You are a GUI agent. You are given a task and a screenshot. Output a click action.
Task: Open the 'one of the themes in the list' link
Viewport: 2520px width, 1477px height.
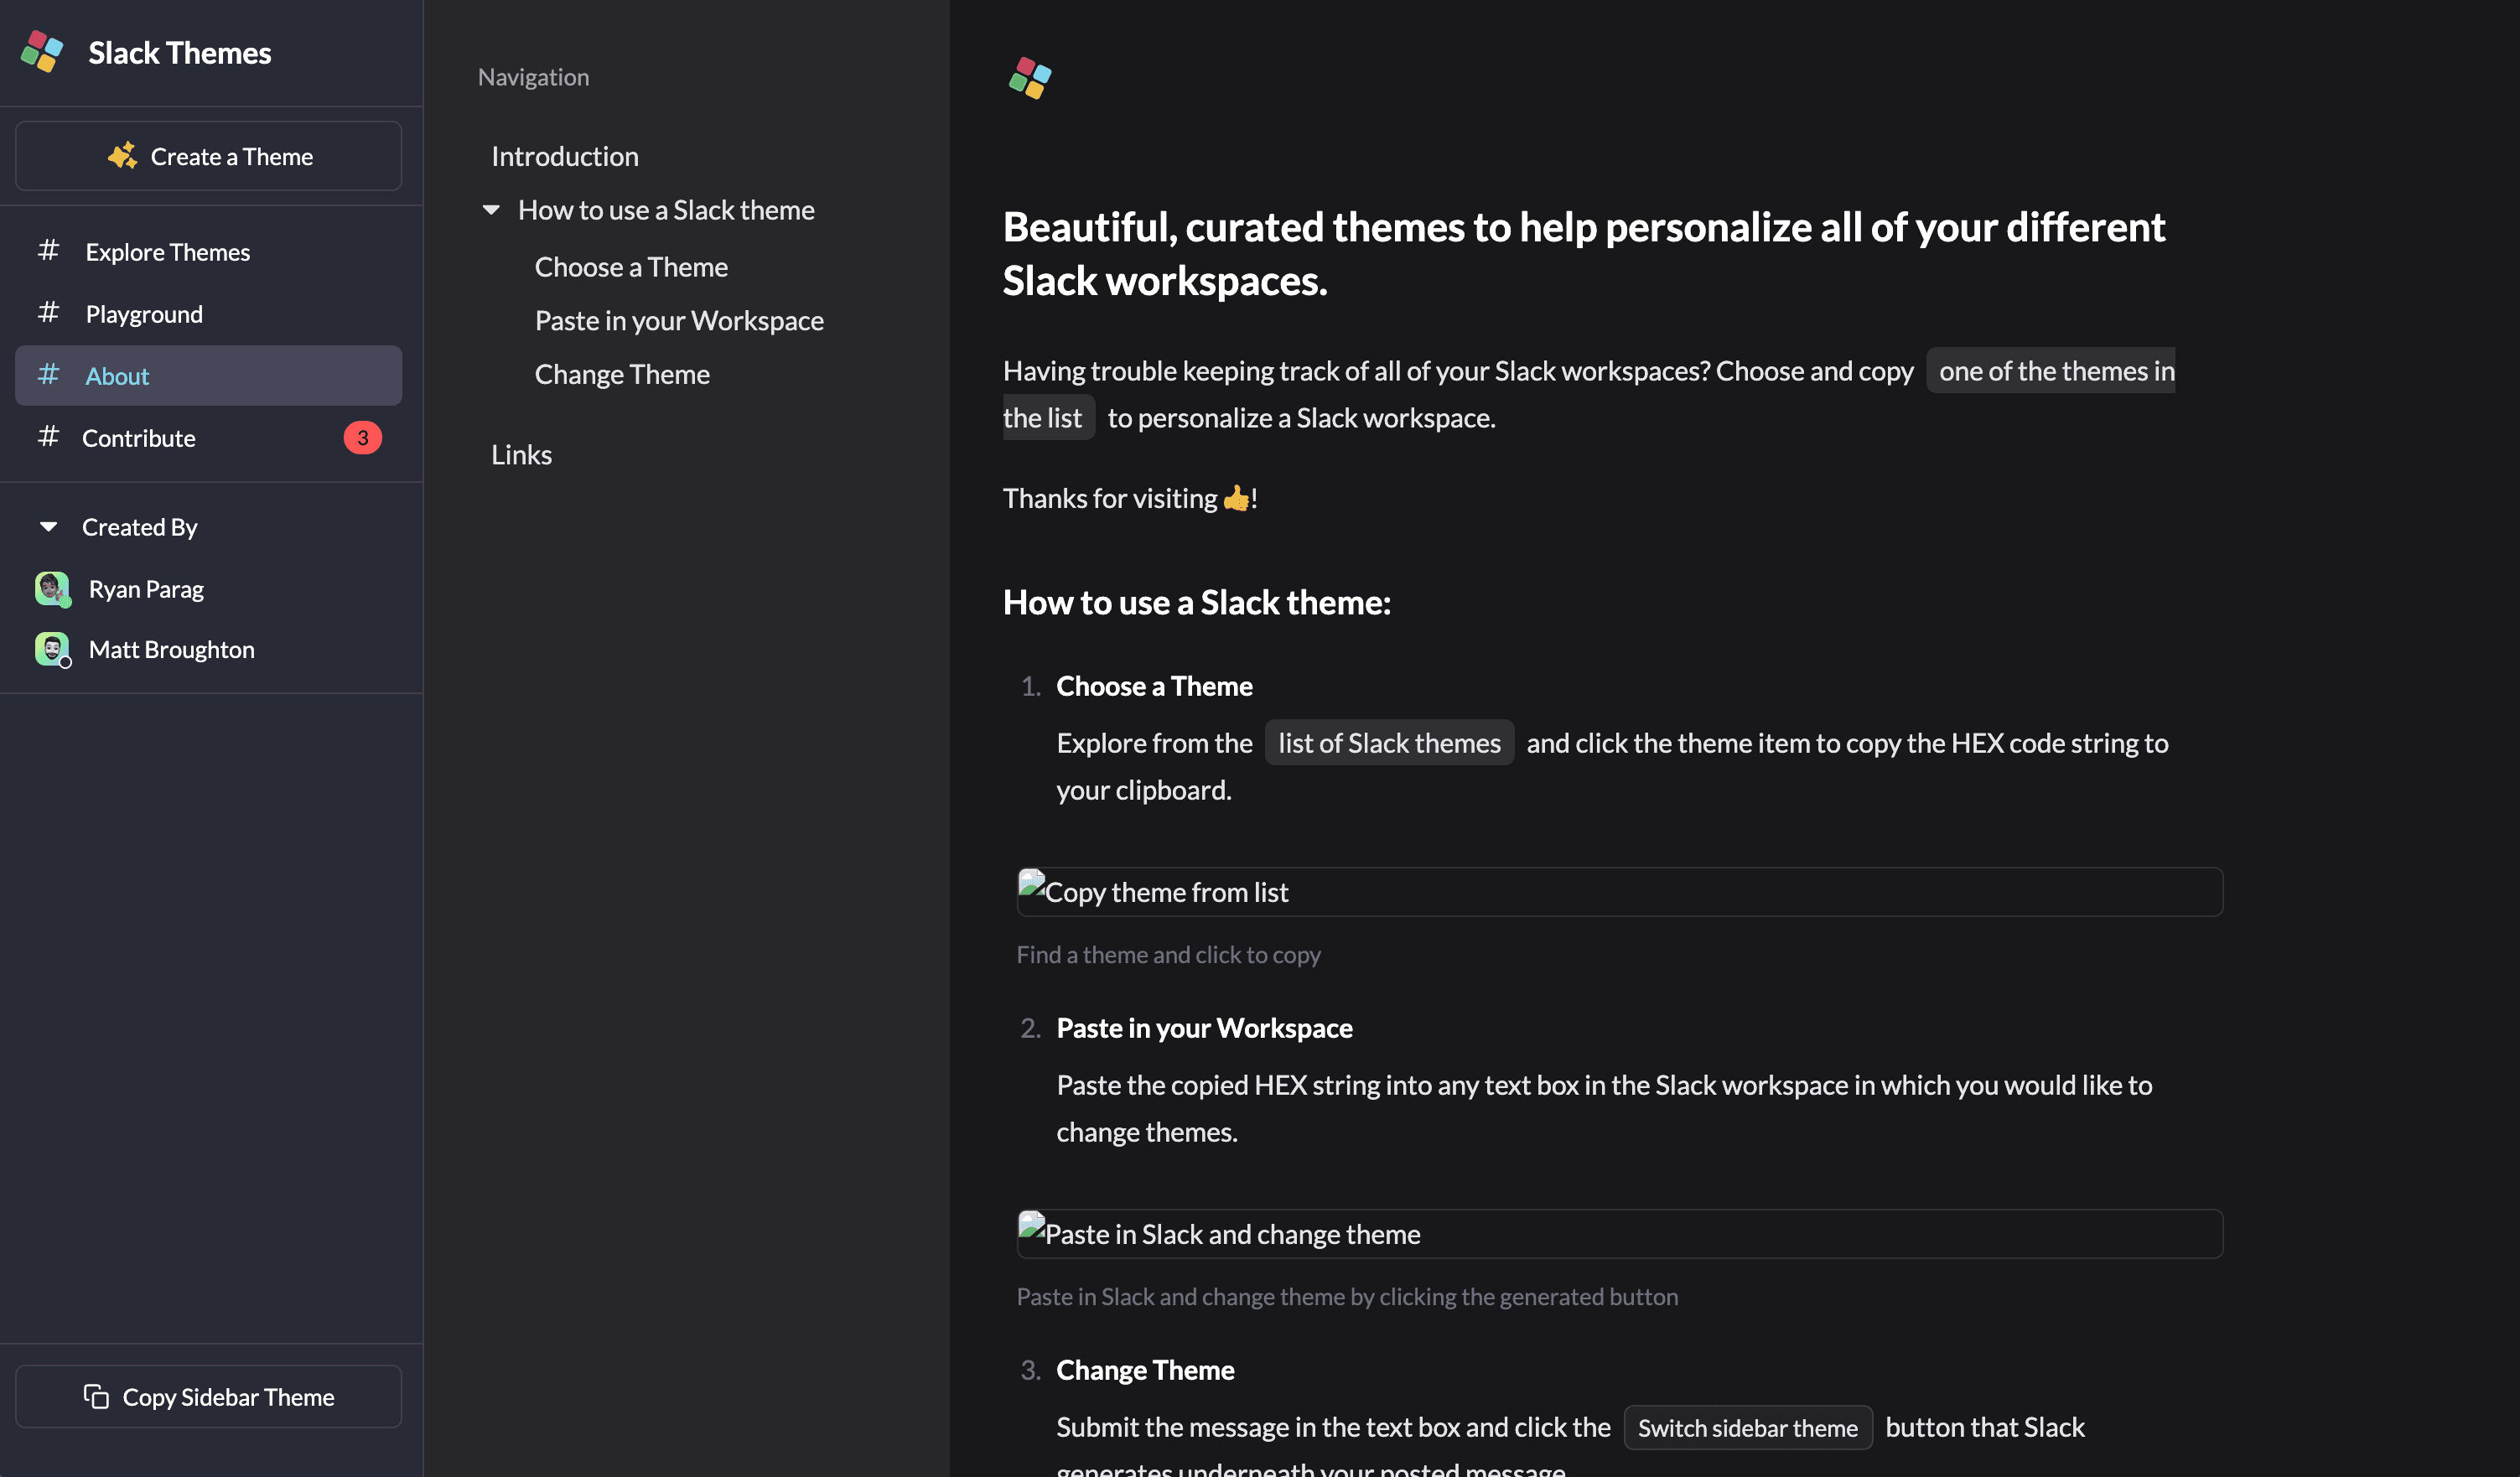pyautogui.click(x=2050, y=371)
